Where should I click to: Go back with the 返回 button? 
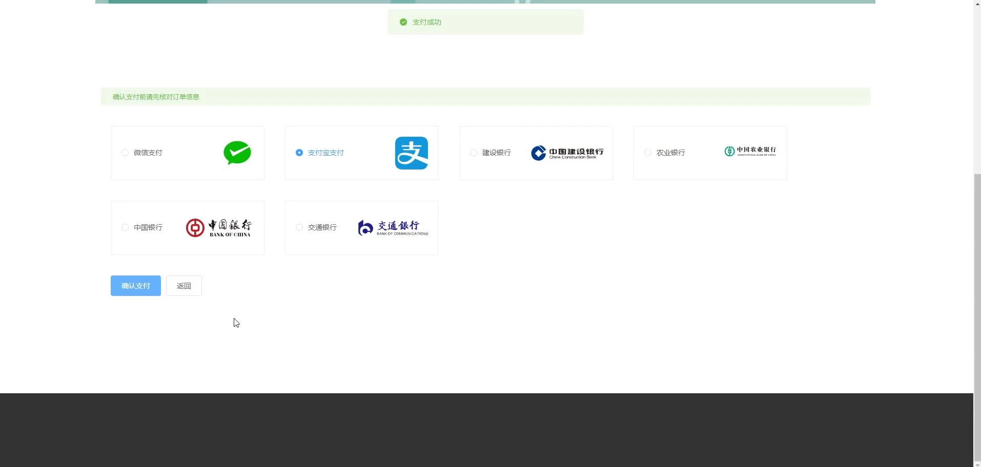point(184,286)
